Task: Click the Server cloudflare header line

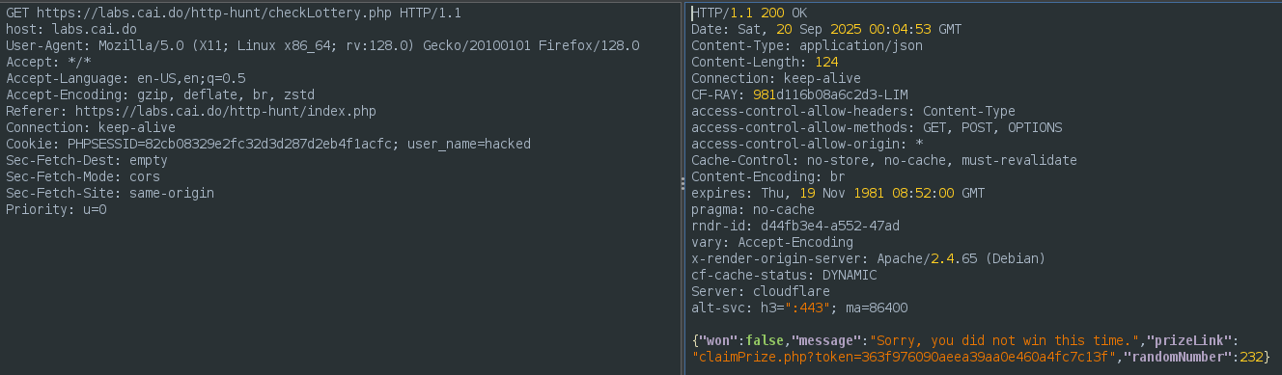Action: pyautogui.click(x=753, y=292)
